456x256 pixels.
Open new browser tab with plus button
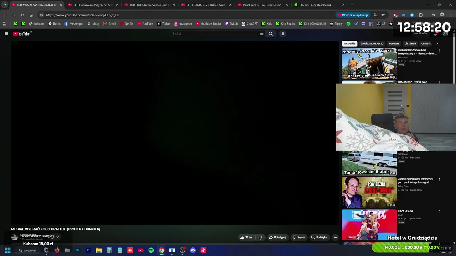tap(352, 5)
